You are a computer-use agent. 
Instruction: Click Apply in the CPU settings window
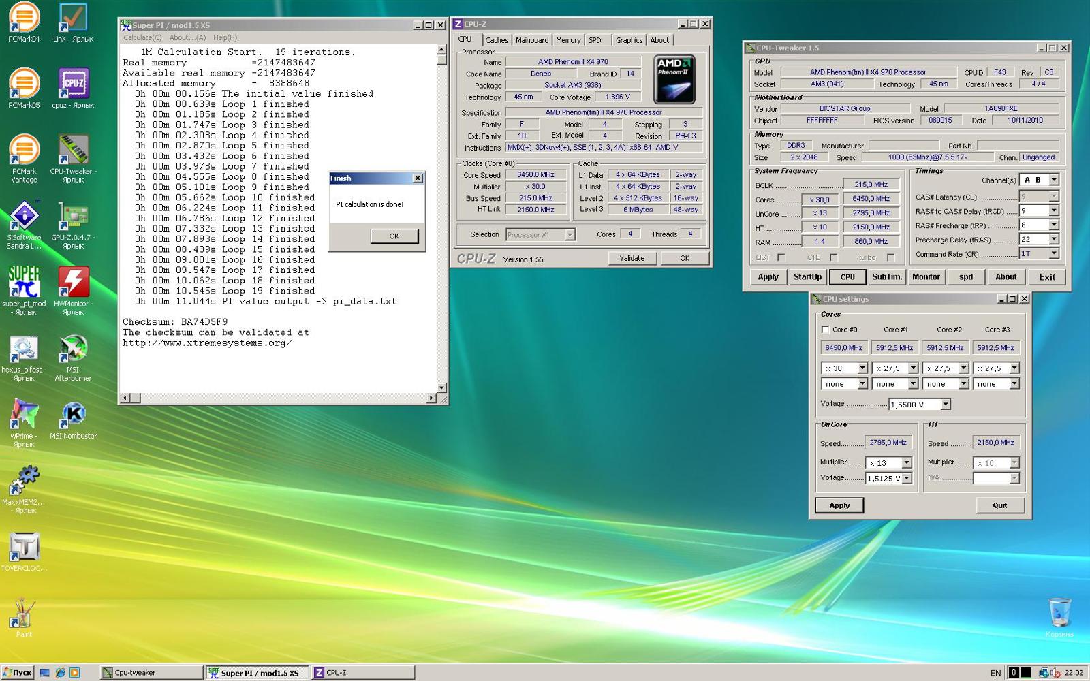tap(839, 505)
